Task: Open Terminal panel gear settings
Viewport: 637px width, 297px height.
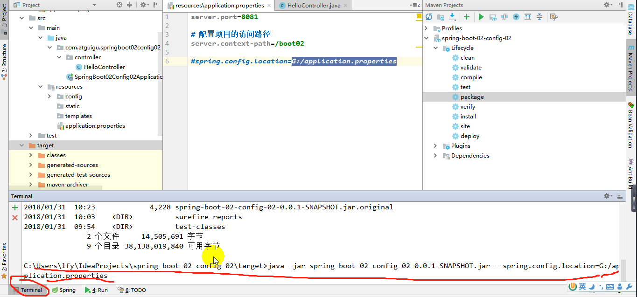Action: (608, 196)
